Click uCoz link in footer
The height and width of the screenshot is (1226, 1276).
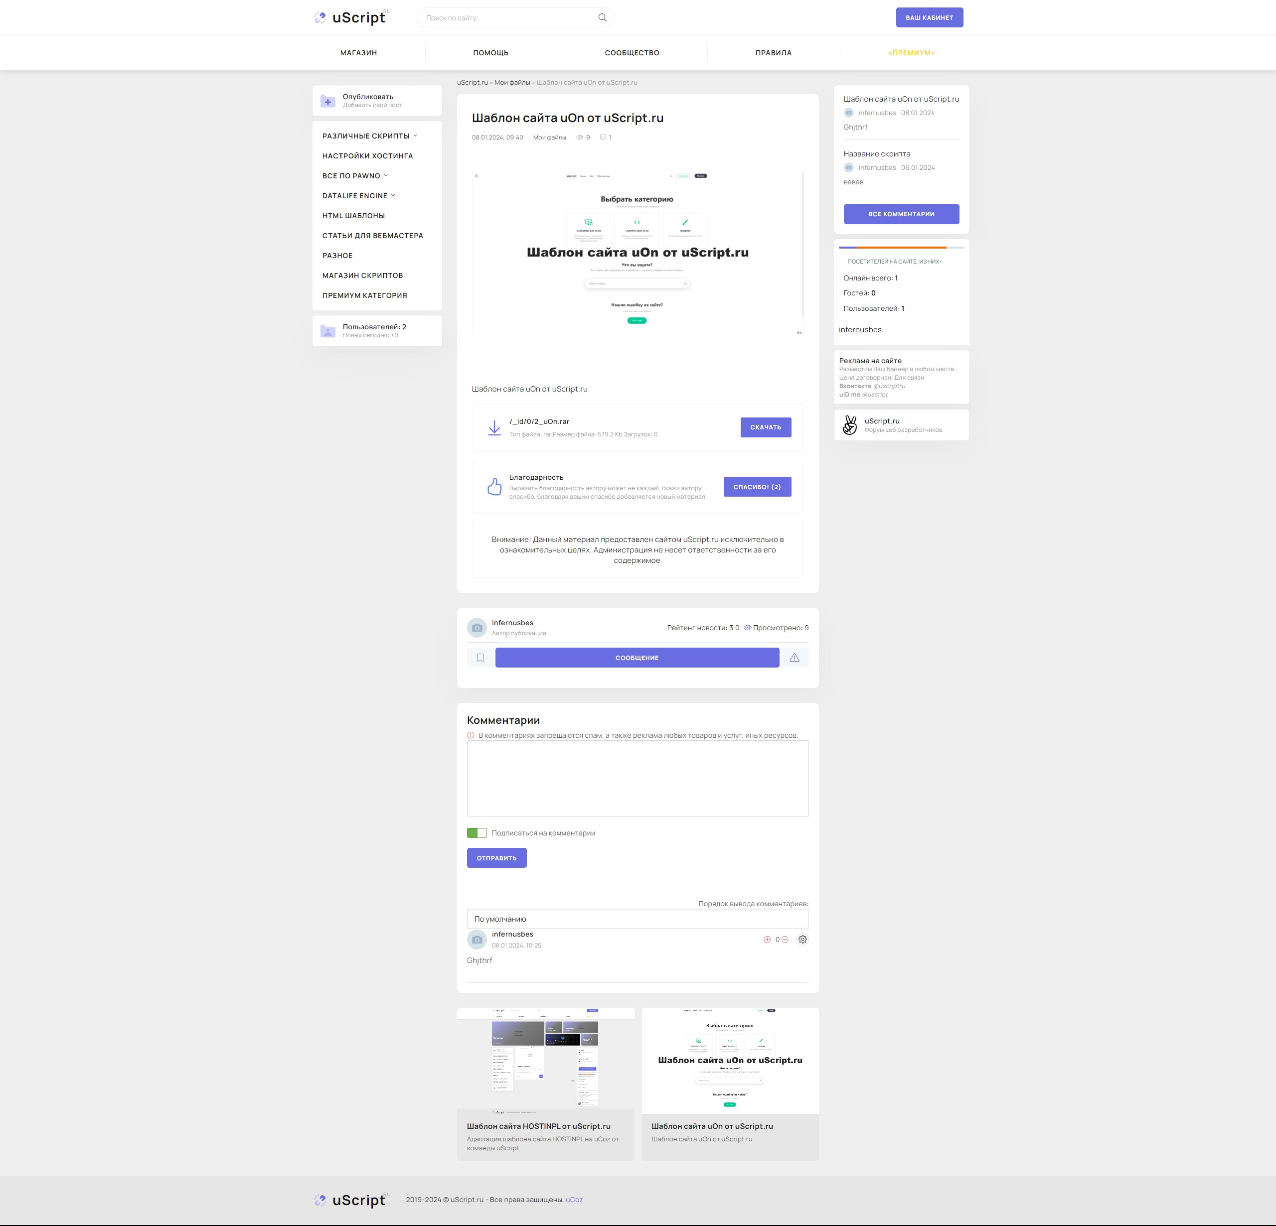tap(574, 1199)
